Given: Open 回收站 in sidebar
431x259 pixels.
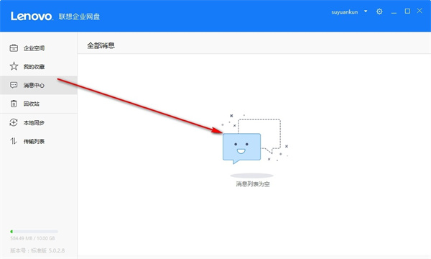Looking at the screenshot, I should click(x=39, y=104).
